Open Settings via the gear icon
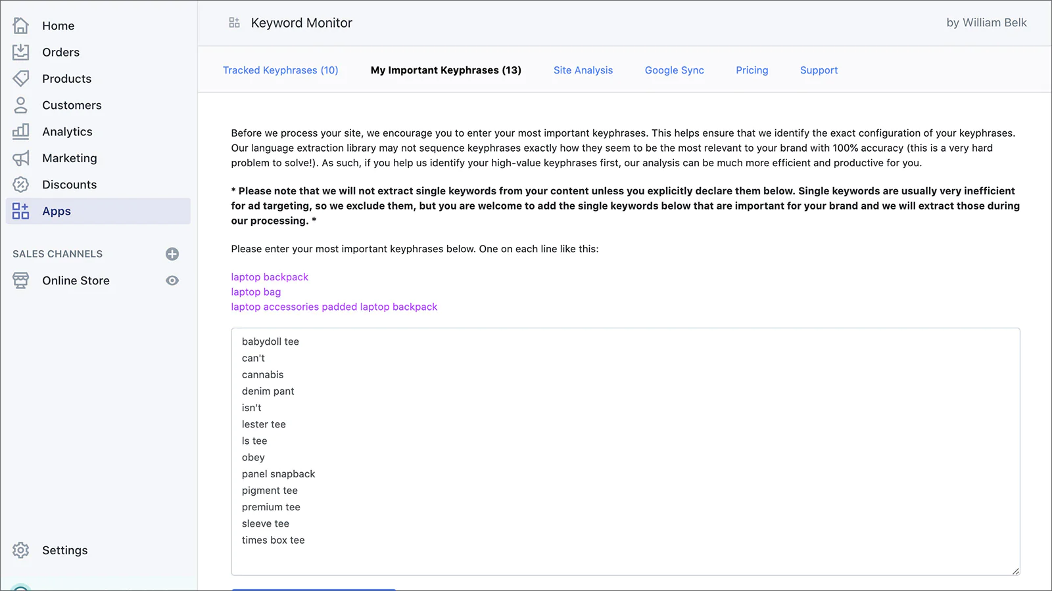The image size is (1052, 591). [x=21, y=550]
